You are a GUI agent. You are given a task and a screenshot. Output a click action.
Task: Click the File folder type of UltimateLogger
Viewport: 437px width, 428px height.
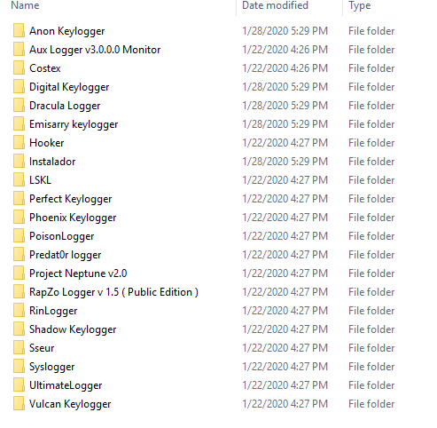point(371,385)
